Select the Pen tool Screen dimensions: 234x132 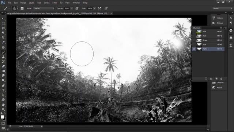click(x=3, y=85)
